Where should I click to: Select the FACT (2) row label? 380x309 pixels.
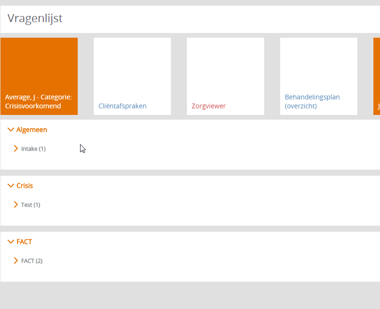coord(32,261)
